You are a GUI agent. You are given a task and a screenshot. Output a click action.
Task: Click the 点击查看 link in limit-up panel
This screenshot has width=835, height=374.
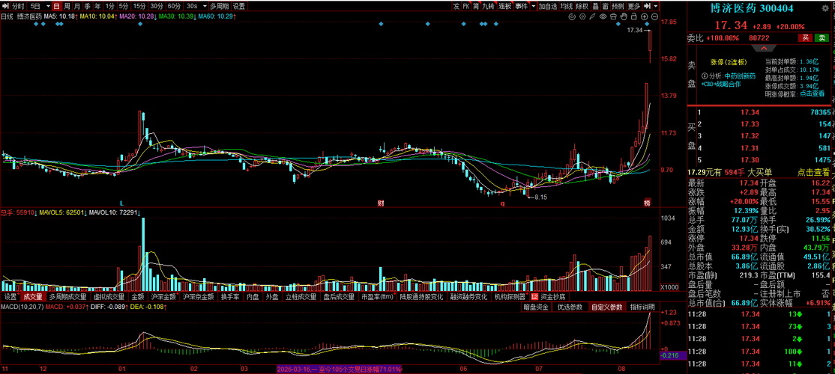click(x=810, y=93)
